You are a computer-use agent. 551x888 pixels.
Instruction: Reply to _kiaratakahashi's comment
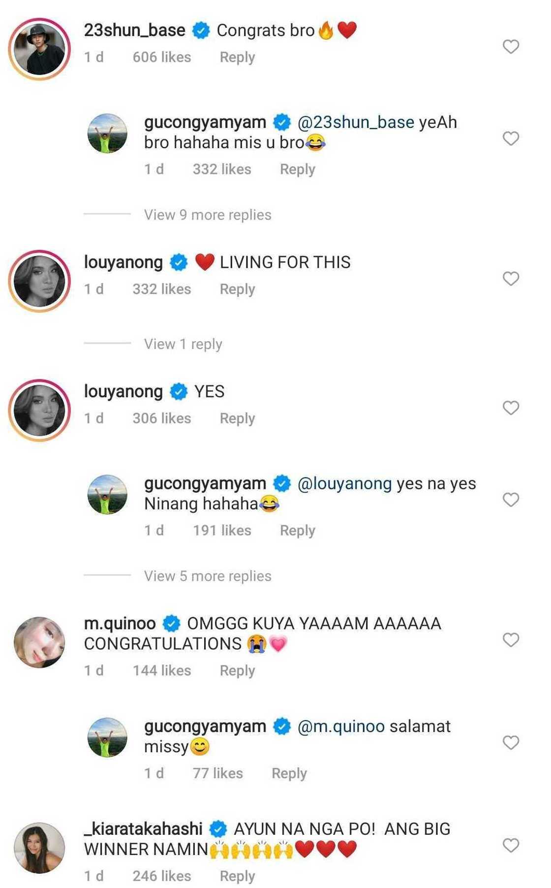238,875
